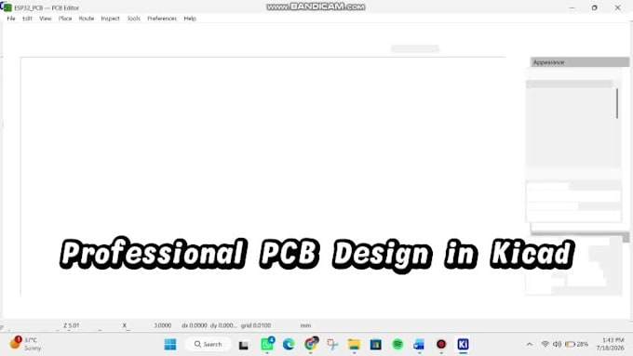Screen dimensions: 633x356
Task: Show hidden system tray icons
Action: click(x=530, y=344)
